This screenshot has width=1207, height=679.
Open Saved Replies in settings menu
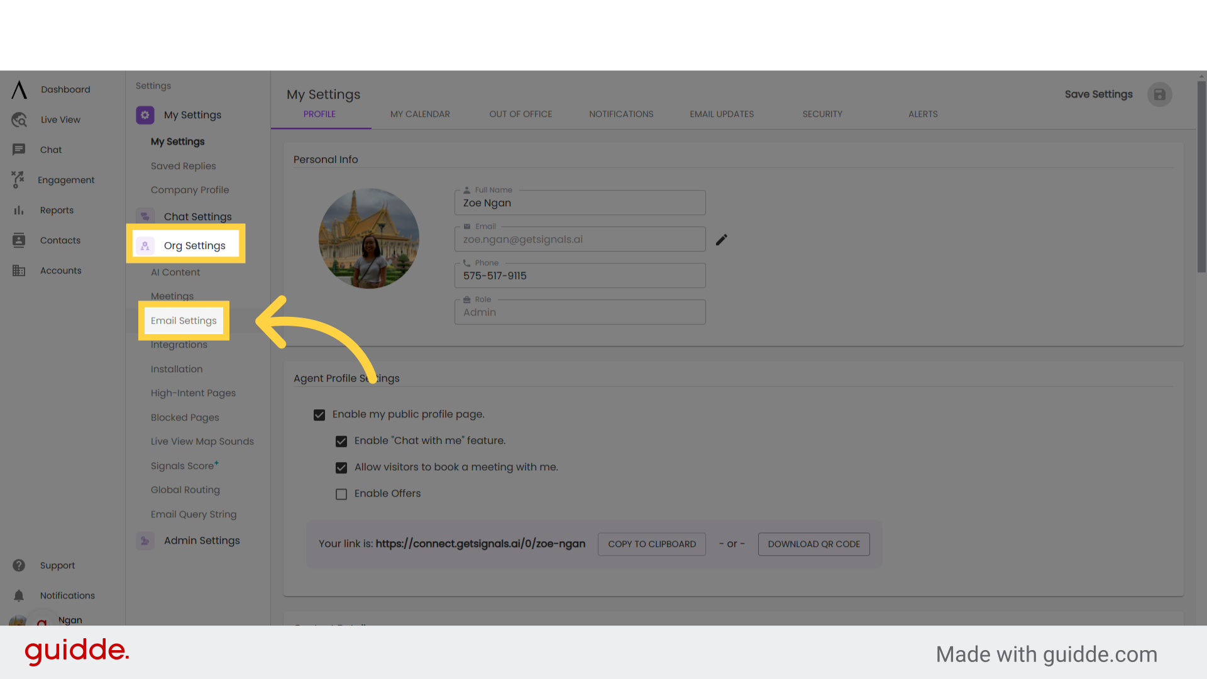tap(183, 166)
